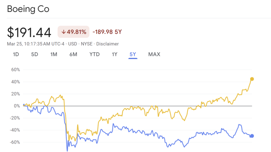Click the $191.44 stock price

(x=29, y=33)
